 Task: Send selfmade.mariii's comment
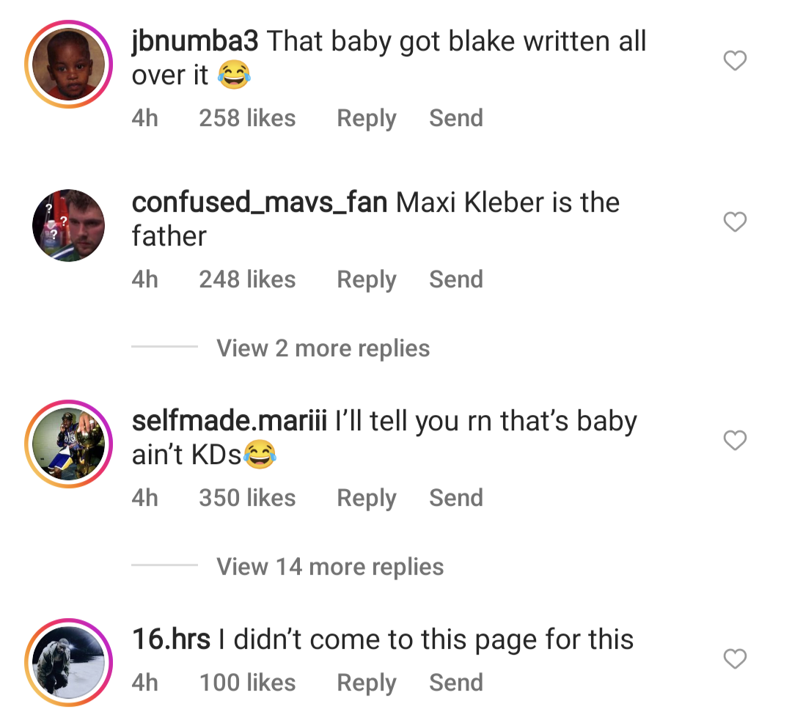tap(456, 499)
